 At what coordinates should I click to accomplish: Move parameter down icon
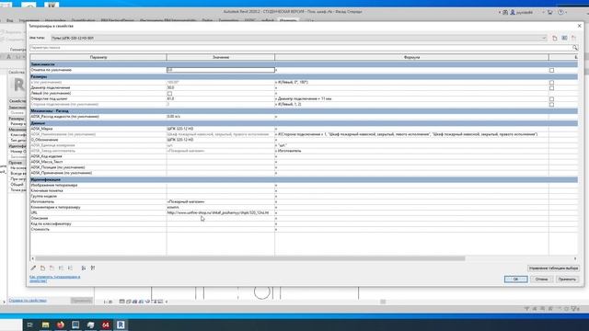(x=70, y=268)
